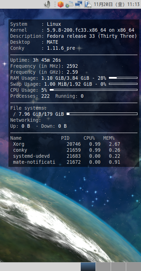The height and width of the screenshot is (271, 141).
Task: Switch to the second workspace in the switcher
Action: [103, 267]
